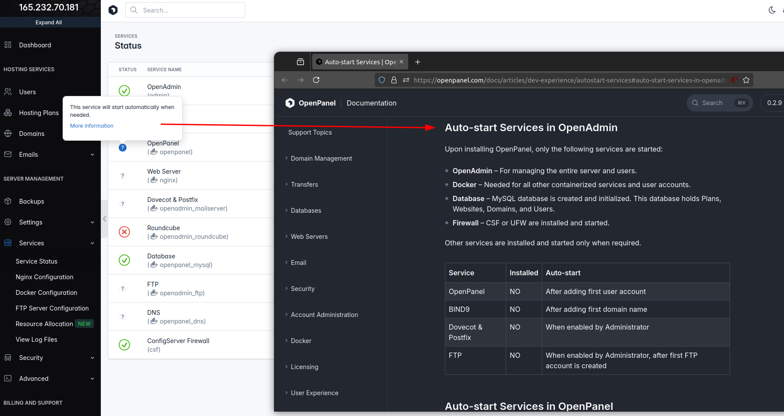Close the Auto-start Services browser tab
Viewport: 784px width, 416px height.
(401, 62)
